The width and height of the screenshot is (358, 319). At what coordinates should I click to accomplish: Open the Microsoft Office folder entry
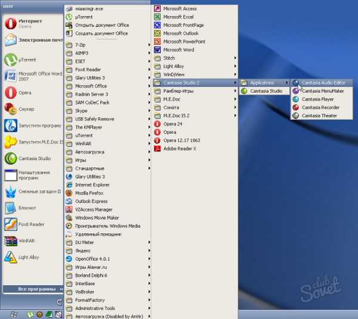[x=107, y=86]
